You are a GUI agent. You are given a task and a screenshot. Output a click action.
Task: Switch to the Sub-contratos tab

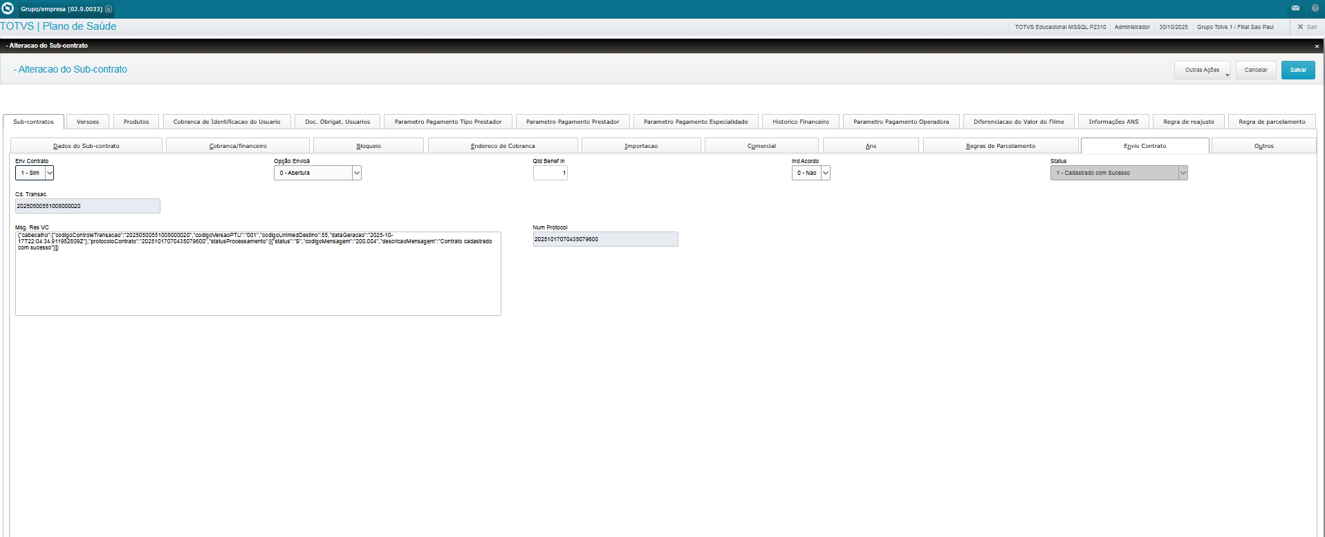pos(34,122)
